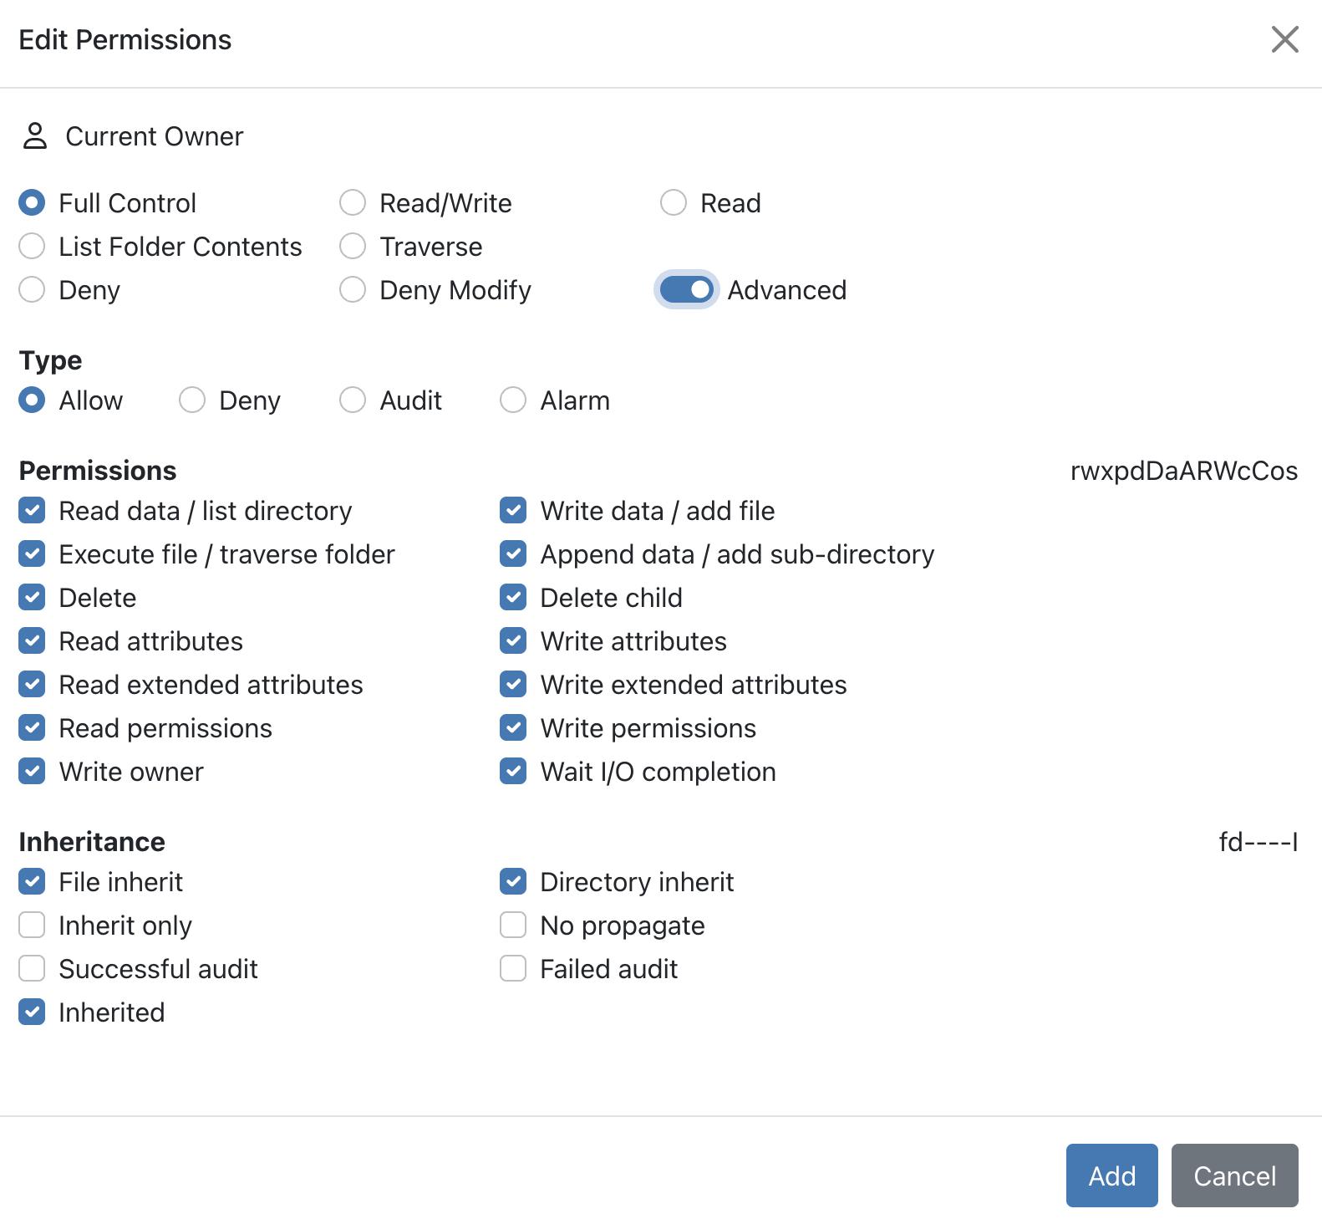Uncheck Wait I/O completion checkbox
1322x1224 pixels.
click(513, 771)
